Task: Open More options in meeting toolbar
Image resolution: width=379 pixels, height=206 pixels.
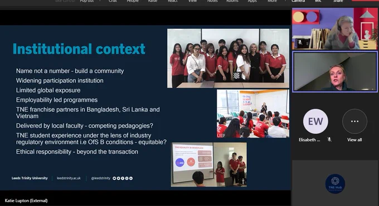Action: point(272,1)
